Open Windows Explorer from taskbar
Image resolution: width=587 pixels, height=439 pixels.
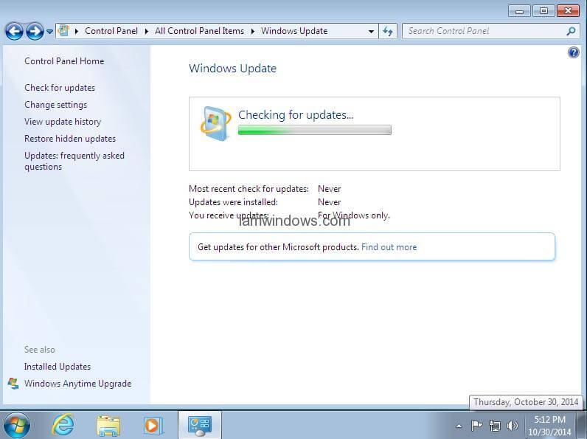108,426
